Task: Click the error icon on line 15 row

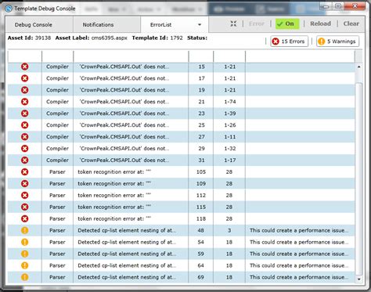Action: pos(25,67)
